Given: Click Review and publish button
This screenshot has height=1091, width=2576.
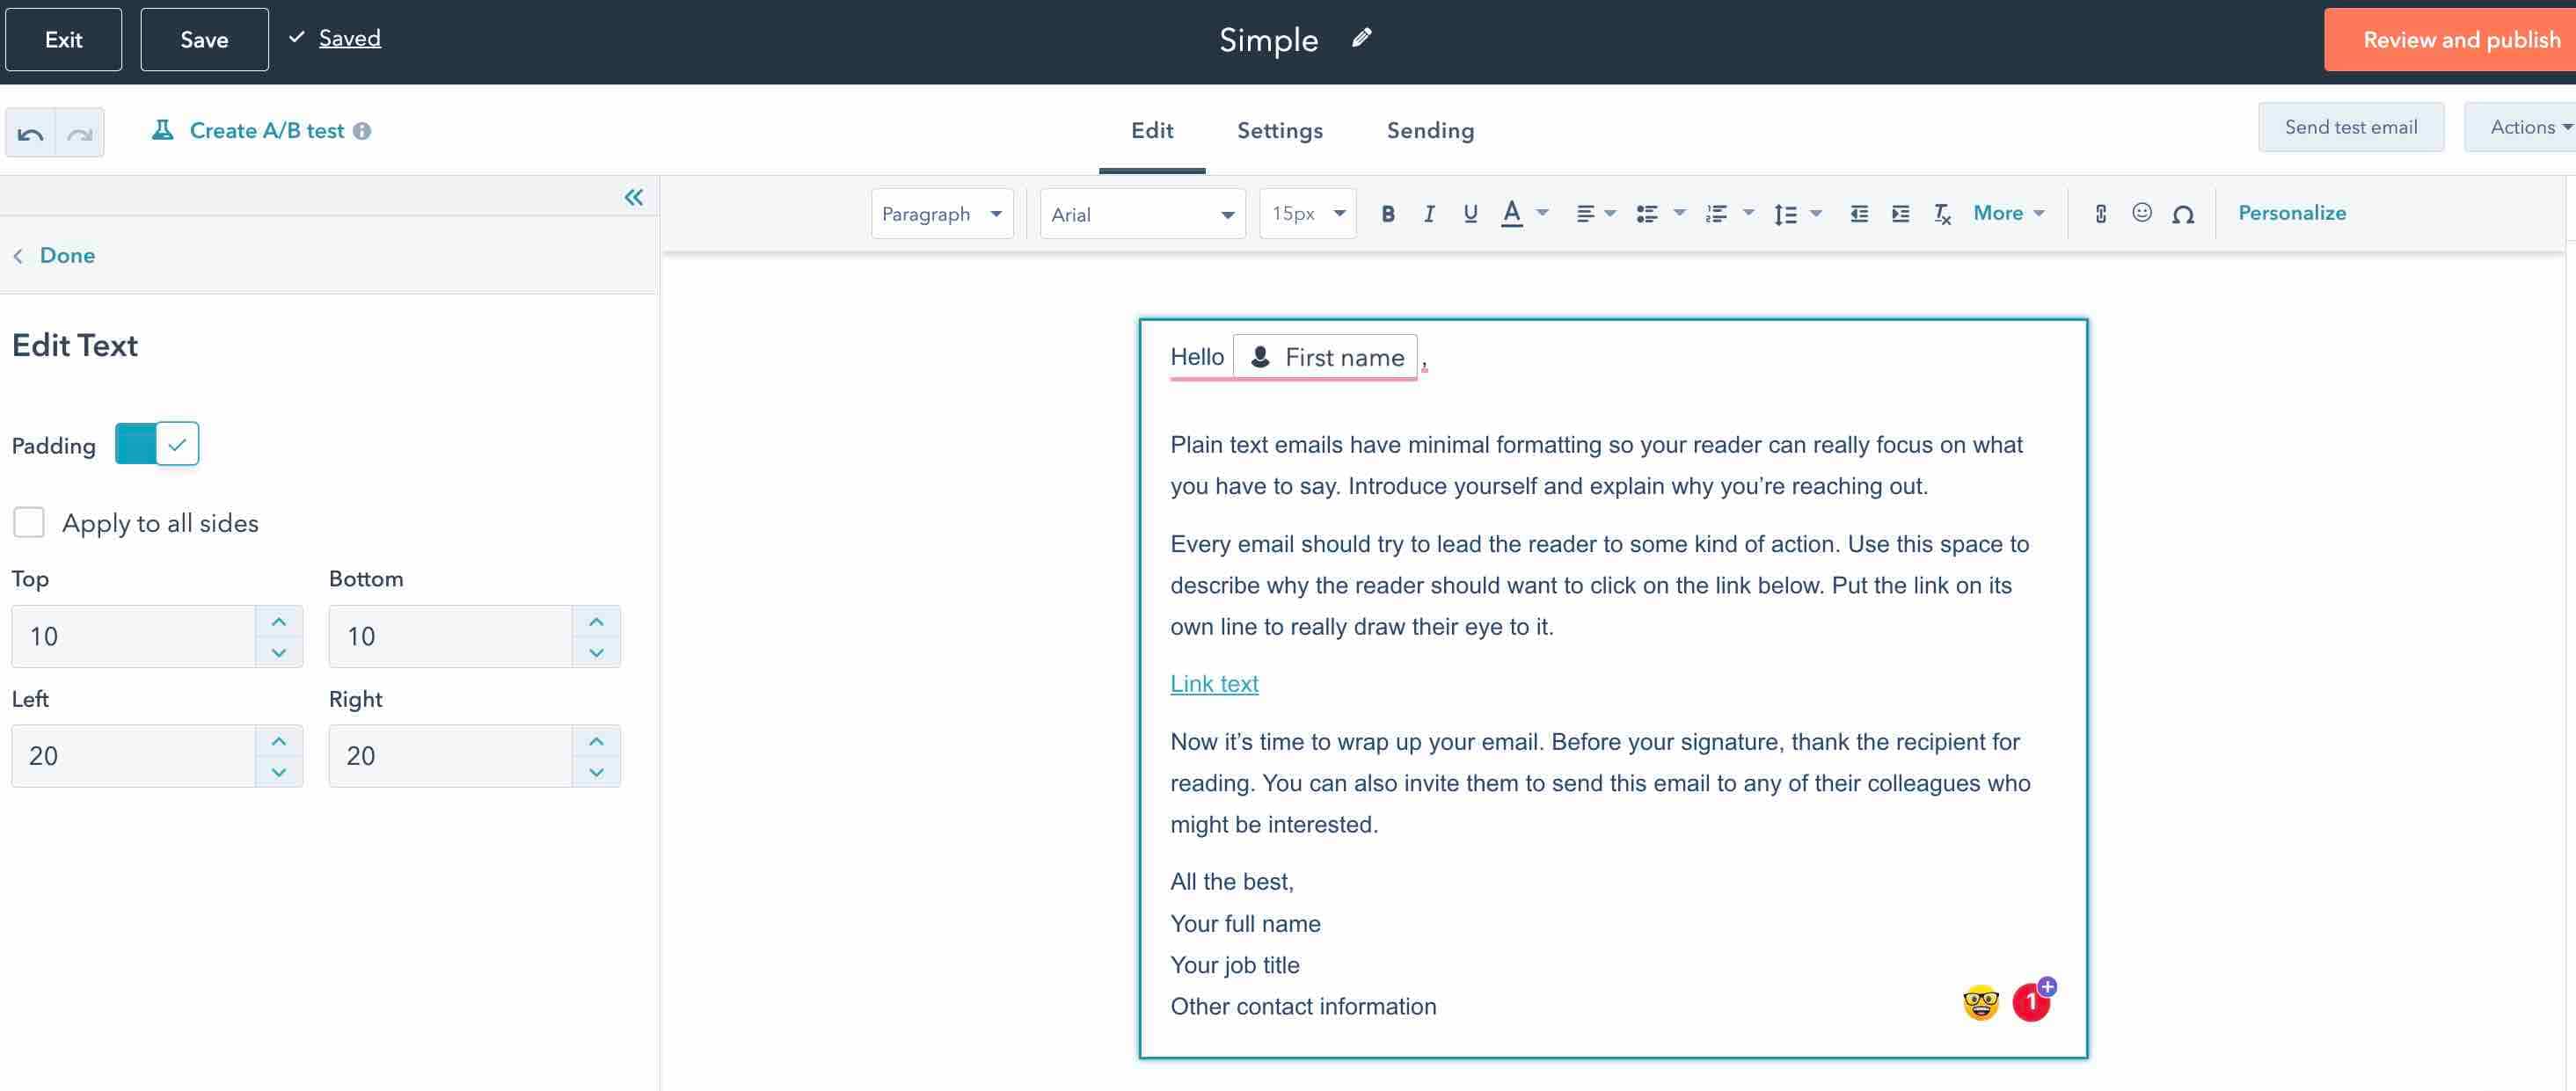Looking at the screenshot, I should click(2460, 40).
